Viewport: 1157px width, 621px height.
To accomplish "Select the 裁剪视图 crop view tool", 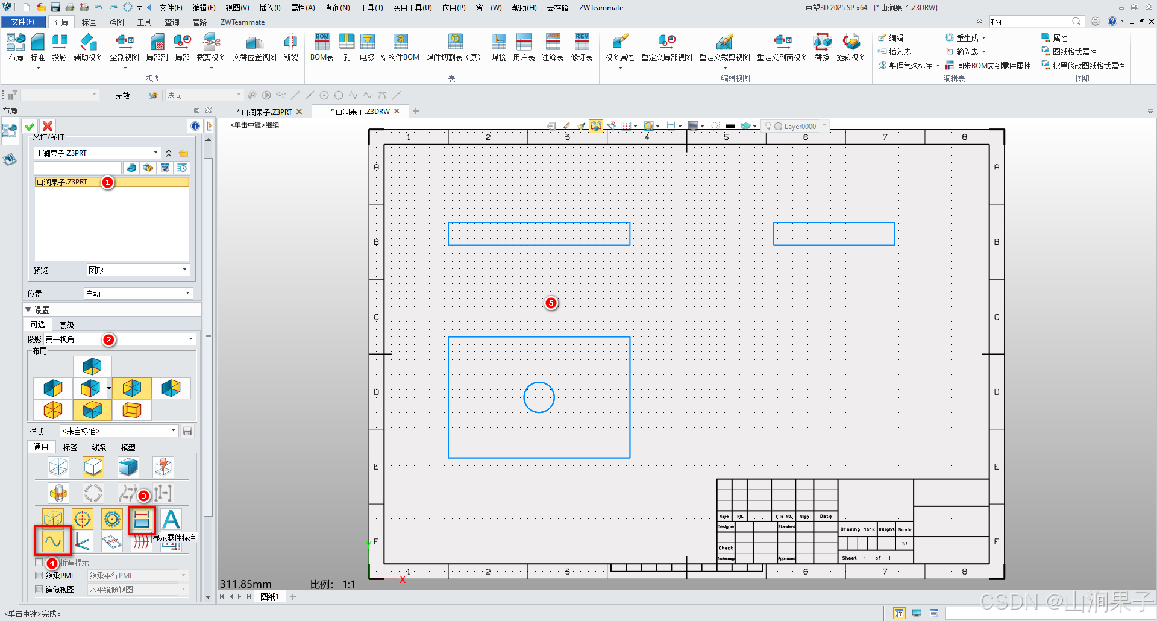I will (211, 47).
